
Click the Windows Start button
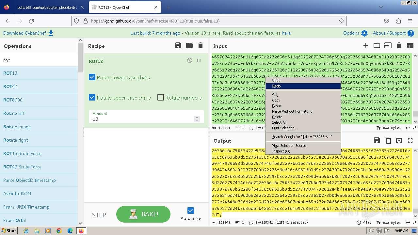(9, 231)
